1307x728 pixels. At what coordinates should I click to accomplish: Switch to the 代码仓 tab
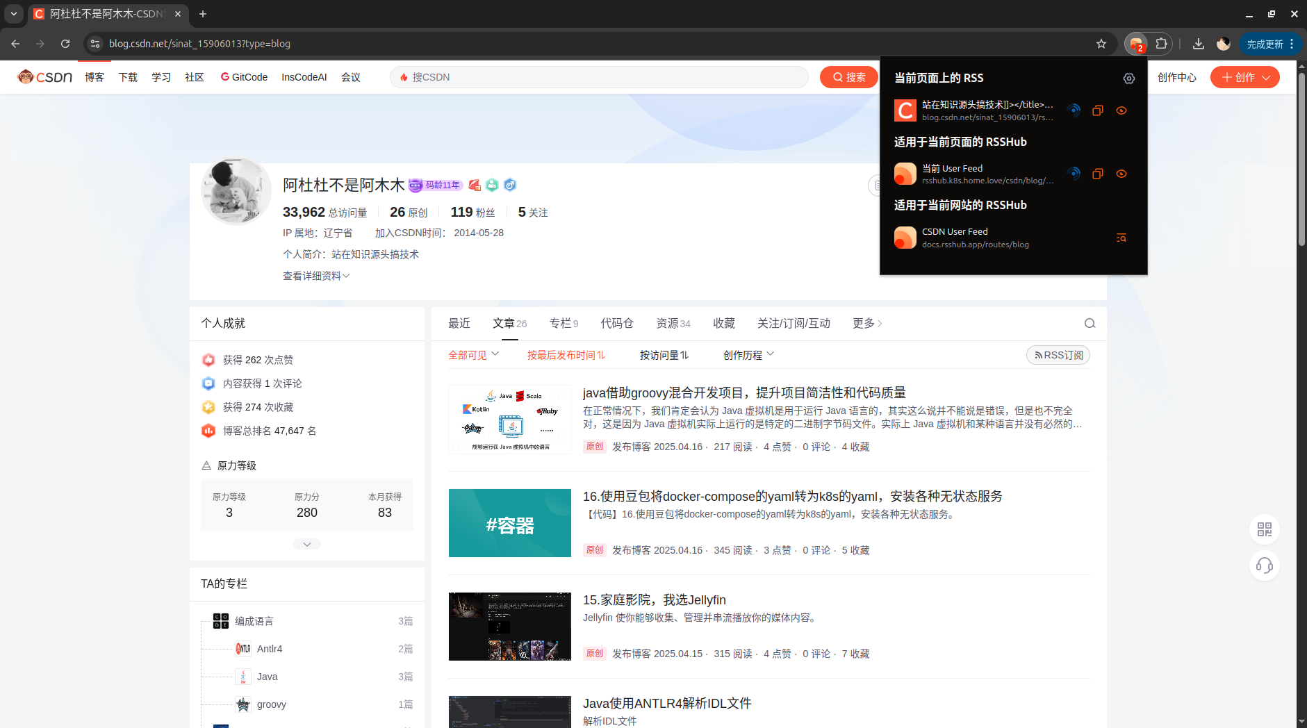(x=617, y=323)
